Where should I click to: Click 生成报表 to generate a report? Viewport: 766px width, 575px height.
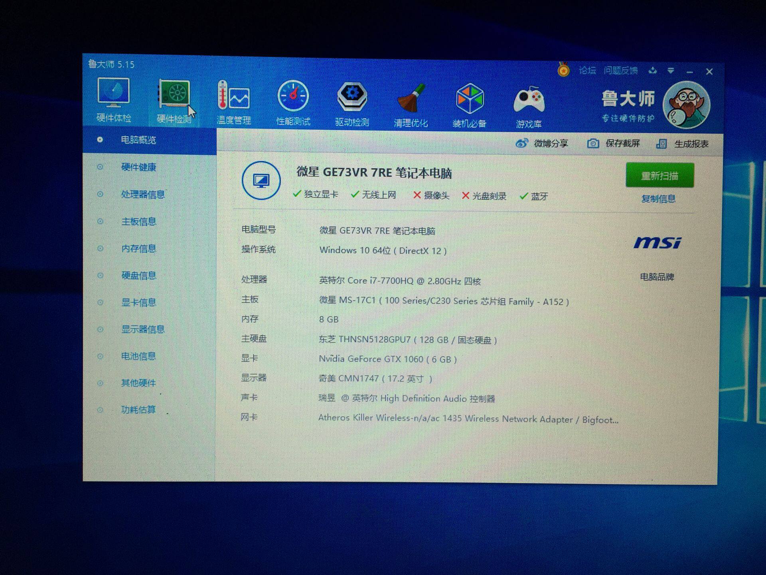click(683, 144)
